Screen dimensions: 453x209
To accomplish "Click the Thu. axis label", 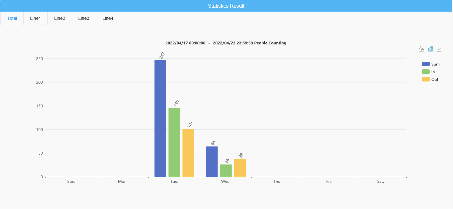I will [277, 182].
